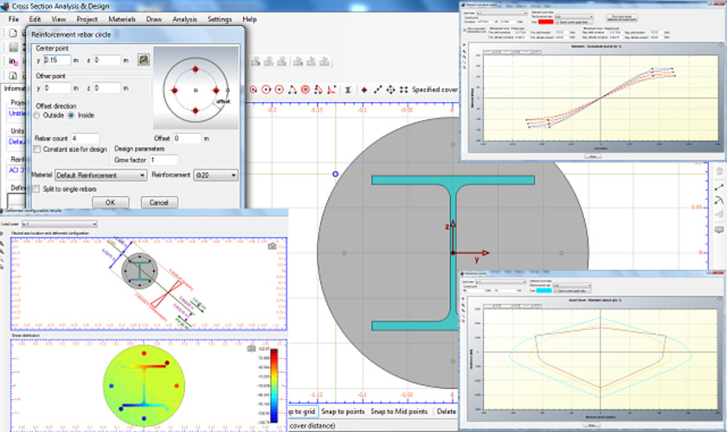The width and height of the screenshot is (727, 432).
Task: Select the four-arrow move tool icon
Action: [x=392, y=89]
